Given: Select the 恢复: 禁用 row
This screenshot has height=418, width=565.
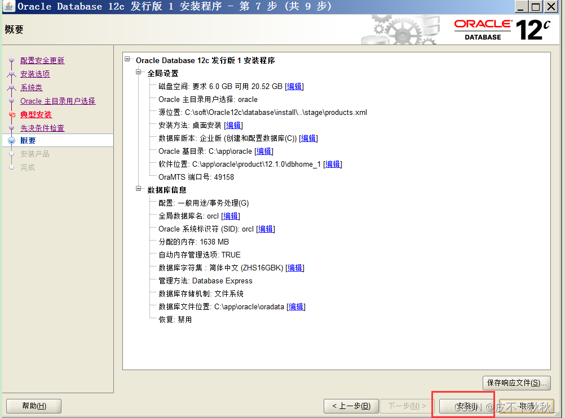Looking at the screenshot, I should click(x=175, y=320).
